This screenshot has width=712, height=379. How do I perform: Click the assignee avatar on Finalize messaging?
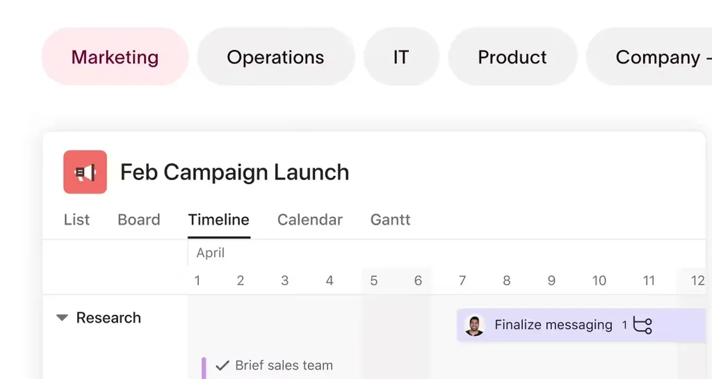474,325
